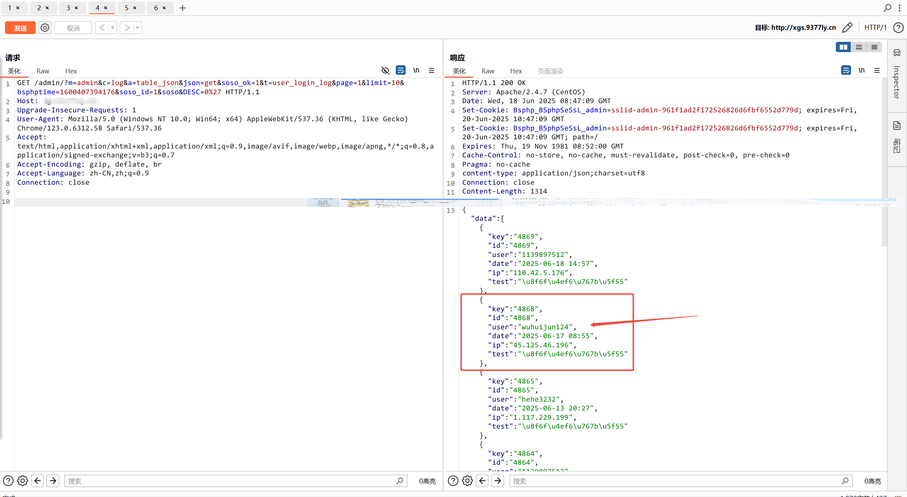Click request search help icon
This screenshot has width=907, height=497.
(8, 481)
